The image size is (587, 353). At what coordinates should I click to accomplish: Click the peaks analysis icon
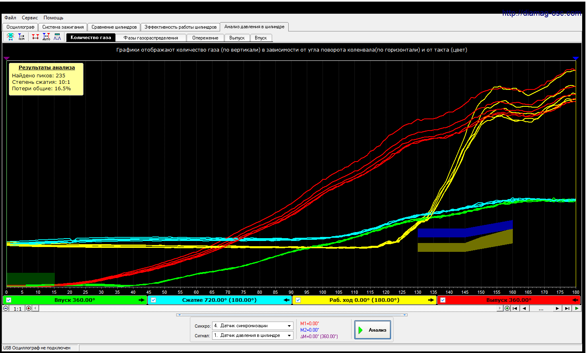pos(57,37)
